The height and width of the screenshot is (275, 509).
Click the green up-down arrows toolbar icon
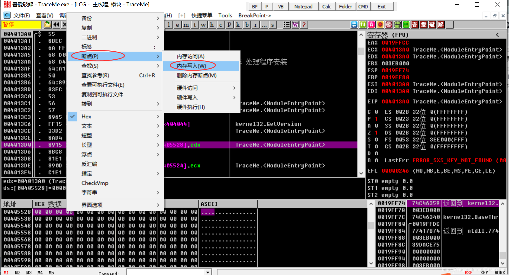coord(363,25)
